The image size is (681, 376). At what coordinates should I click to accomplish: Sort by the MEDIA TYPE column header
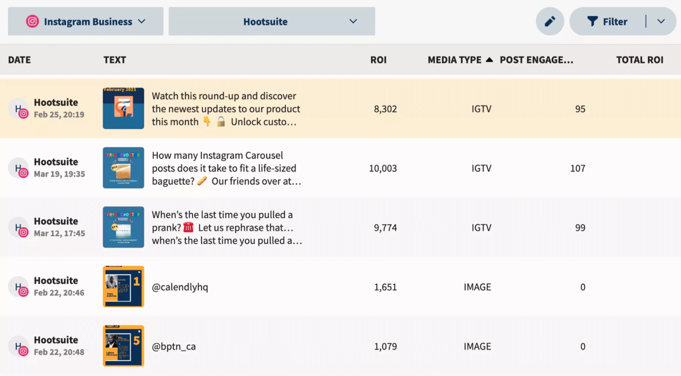[x=454, y=60]
